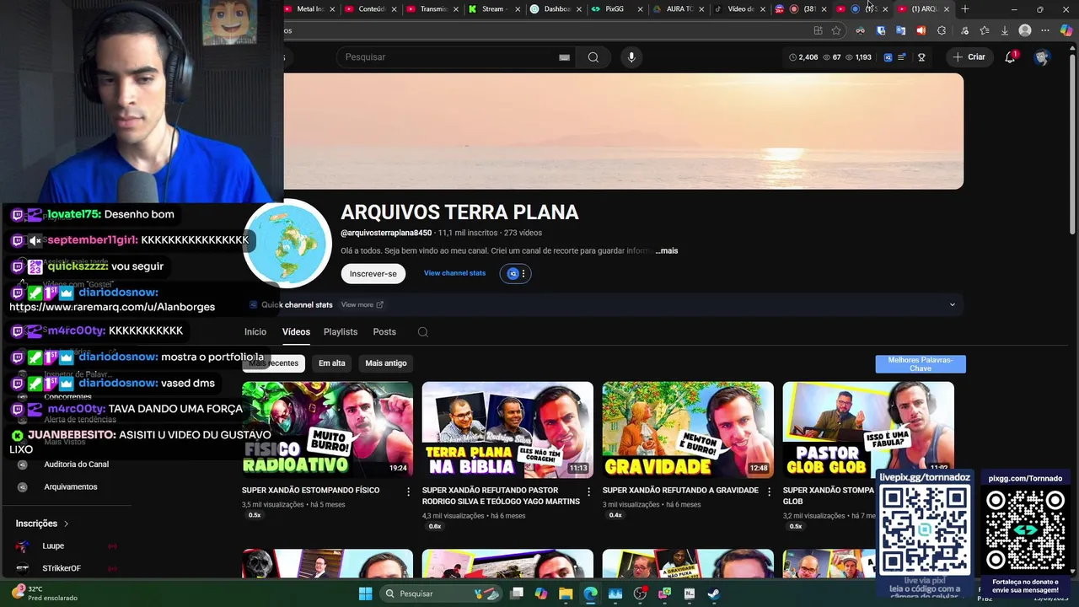Open options for Físico Radioativo video
Image resolution: width=1079 pixels, height=607 pixels.
(x=409, y=491)
